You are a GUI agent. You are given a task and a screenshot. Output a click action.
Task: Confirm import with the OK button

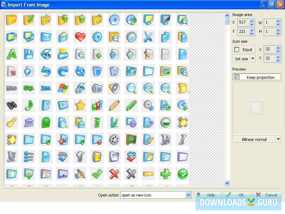[237, 195]
